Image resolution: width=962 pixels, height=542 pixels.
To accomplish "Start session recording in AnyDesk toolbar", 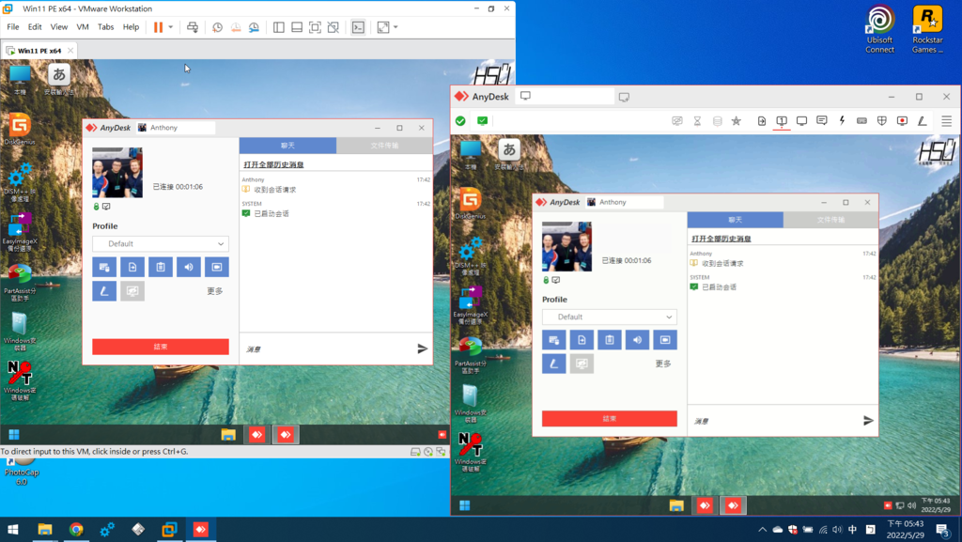I will click(902, 121).
